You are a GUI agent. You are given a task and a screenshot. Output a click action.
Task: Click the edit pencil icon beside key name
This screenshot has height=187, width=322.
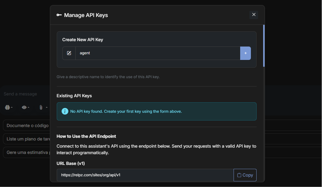[x=69, y=53]
